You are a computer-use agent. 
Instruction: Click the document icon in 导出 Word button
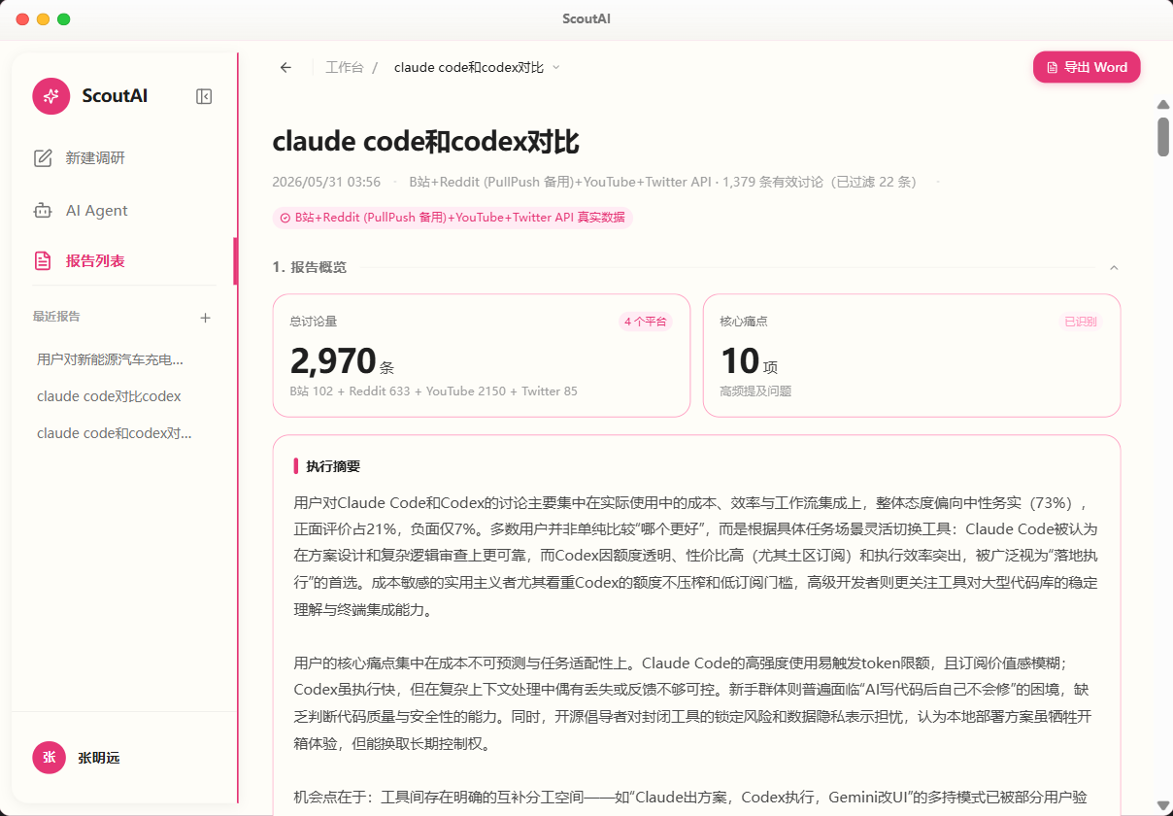[1052, 68]
